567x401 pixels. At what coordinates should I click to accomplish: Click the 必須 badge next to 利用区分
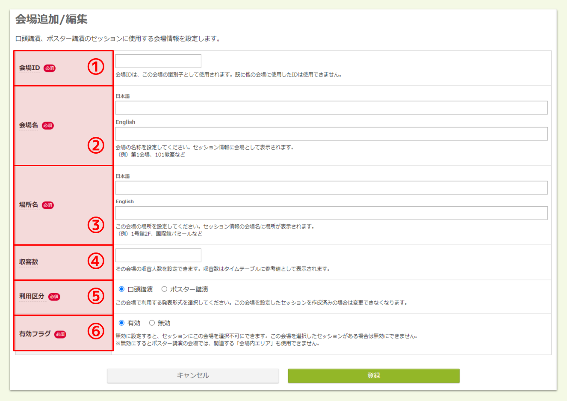tap(54, 296)
